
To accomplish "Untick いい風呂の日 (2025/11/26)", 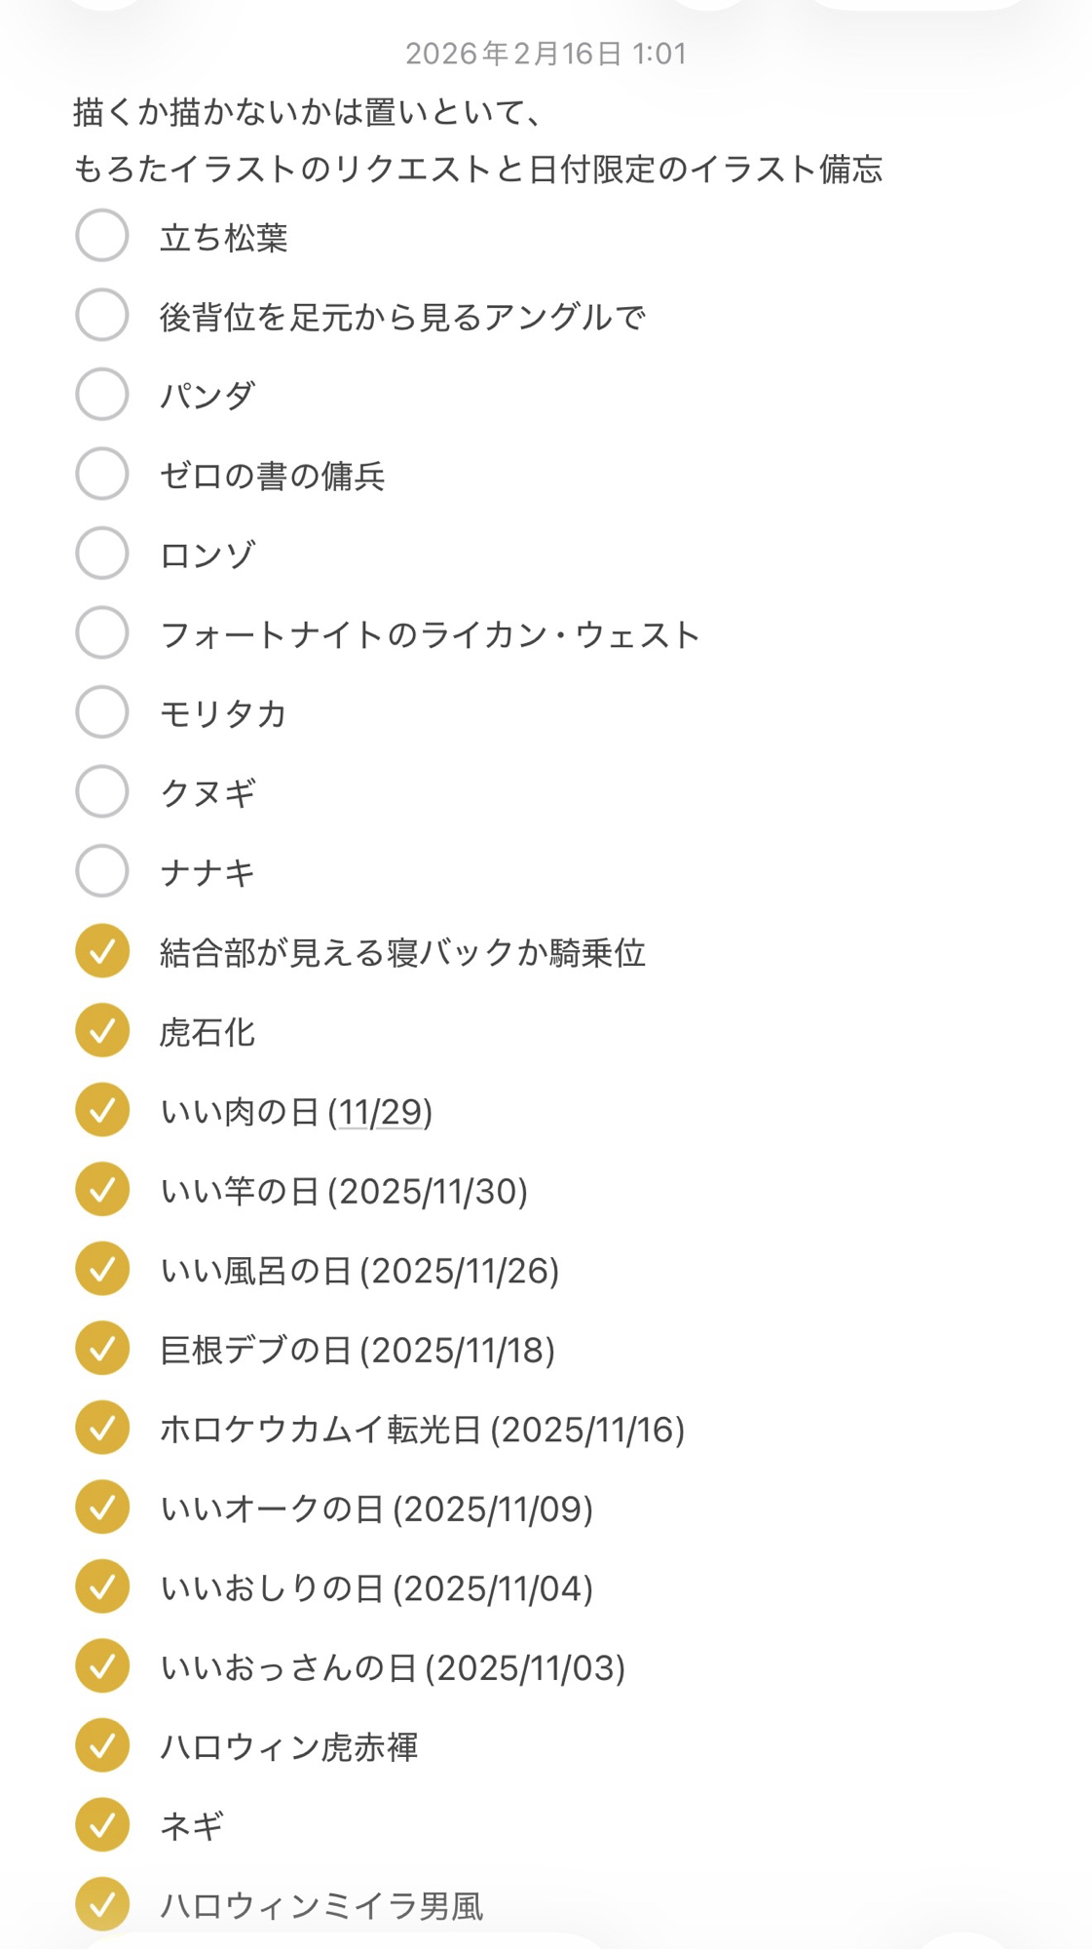I will tap(102, 1270).
